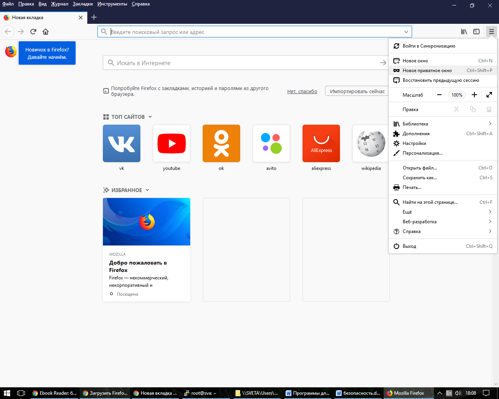This screenshot has height=399, width=499.
Task: Submit search with the arrow icon
Action: point(383,63)
